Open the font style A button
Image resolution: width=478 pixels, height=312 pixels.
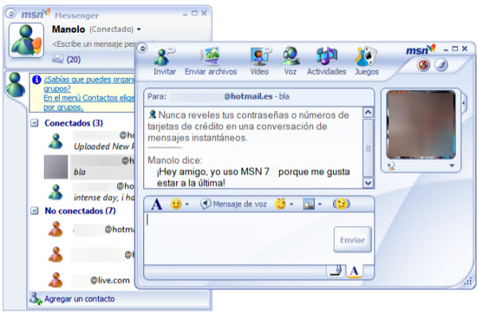pos(157,204)
